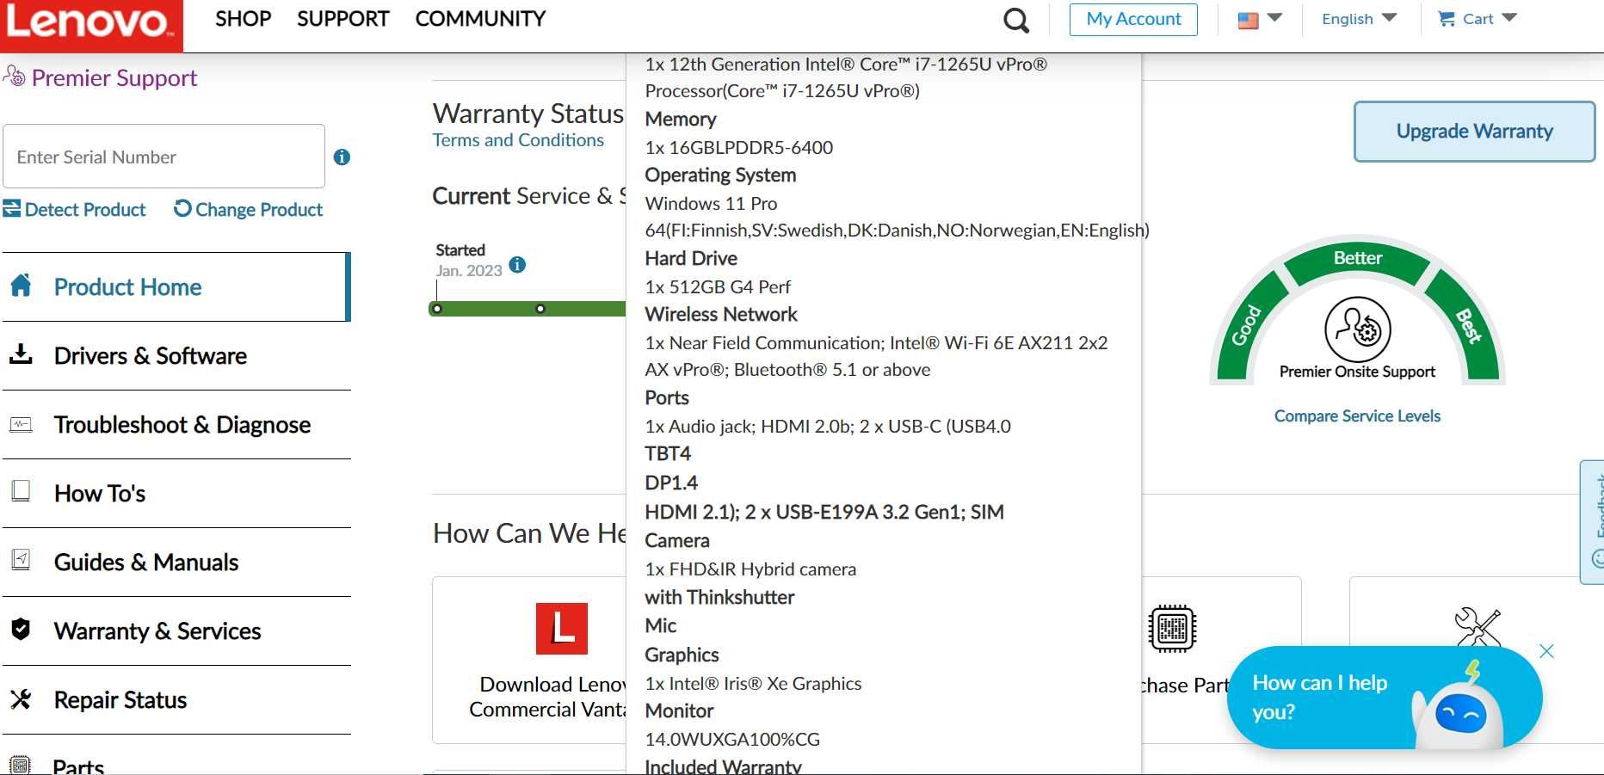Click the first marker on warranty timeline
The width and height of the screenshot is (1604, 775).
click(437, 308)
